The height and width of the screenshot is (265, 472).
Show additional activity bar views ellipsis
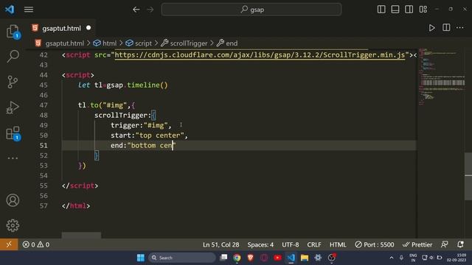pyautogui.click(x=13, y=158)
